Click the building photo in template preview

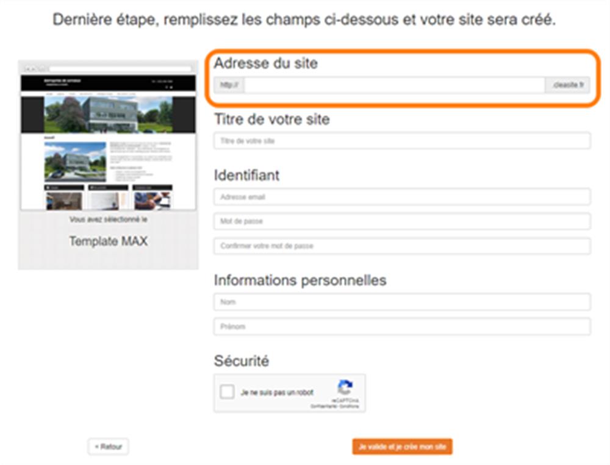[x=108, y=115]
